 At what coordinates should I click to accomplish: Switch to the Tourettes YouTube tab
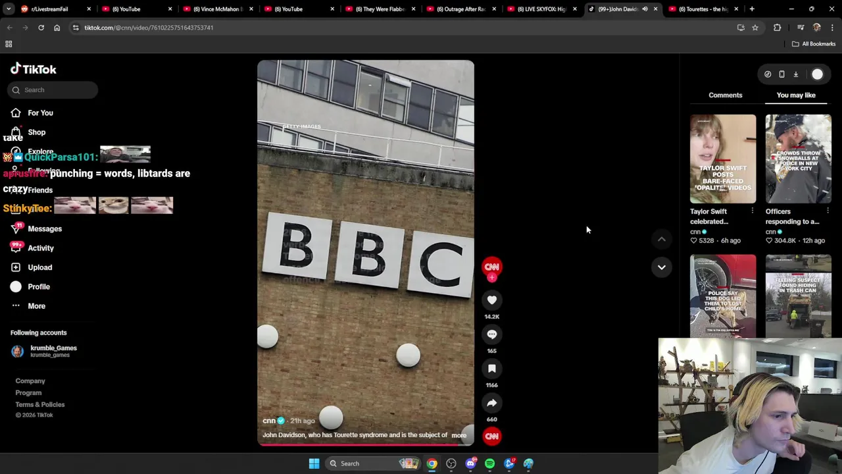(x=703, y=9)
